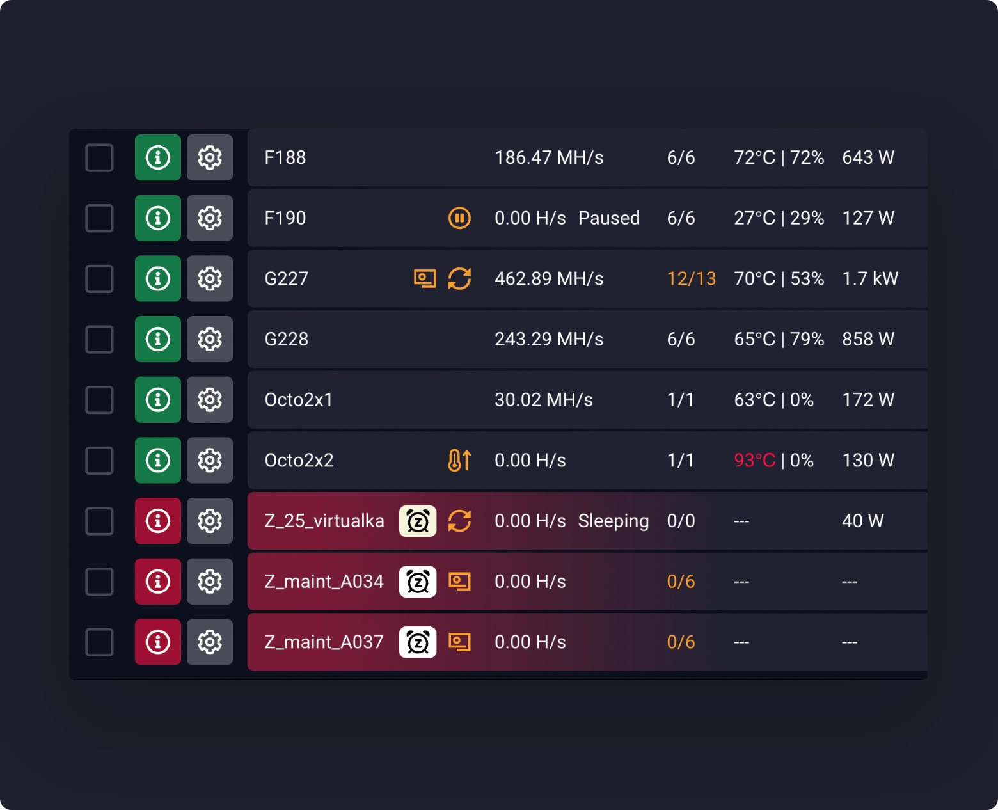Toggle the checkbox for Octo2x2
The image size is (998, 810).
click(x=99, y=461)
